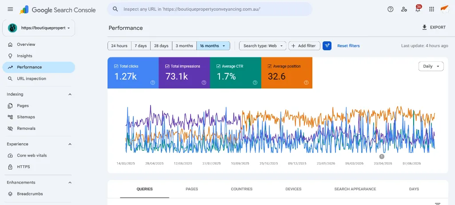The height and width of the screenshot is (205, 455).
Task: Click the blue filter sparkle icon button
Action: click(x=327, y=46)
